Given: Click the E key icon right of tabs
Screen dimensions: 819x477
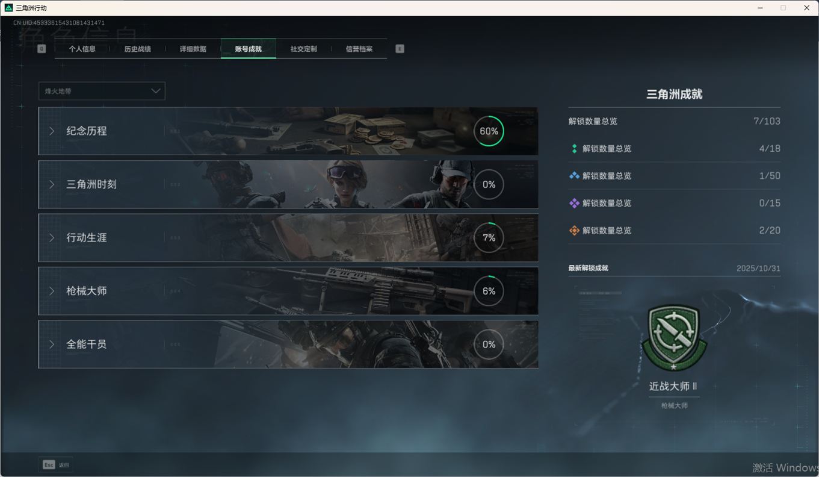Looking at the screenshot, I should click(x=400, y=49).
